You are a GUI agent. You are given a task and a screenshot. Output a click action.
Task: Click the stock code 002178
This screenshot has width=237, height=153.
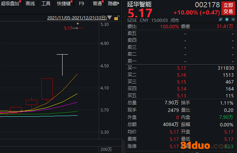coord(207,5)
